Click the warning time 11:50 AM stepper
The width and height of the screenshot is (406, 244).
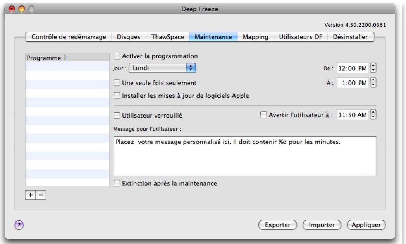pyautogui.click(x=373, y=114)
